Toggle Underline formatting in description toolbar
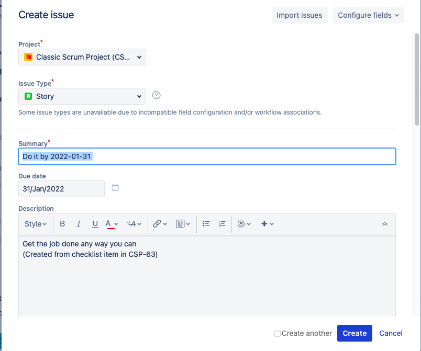The image size is (421, 351). point(95,224)
